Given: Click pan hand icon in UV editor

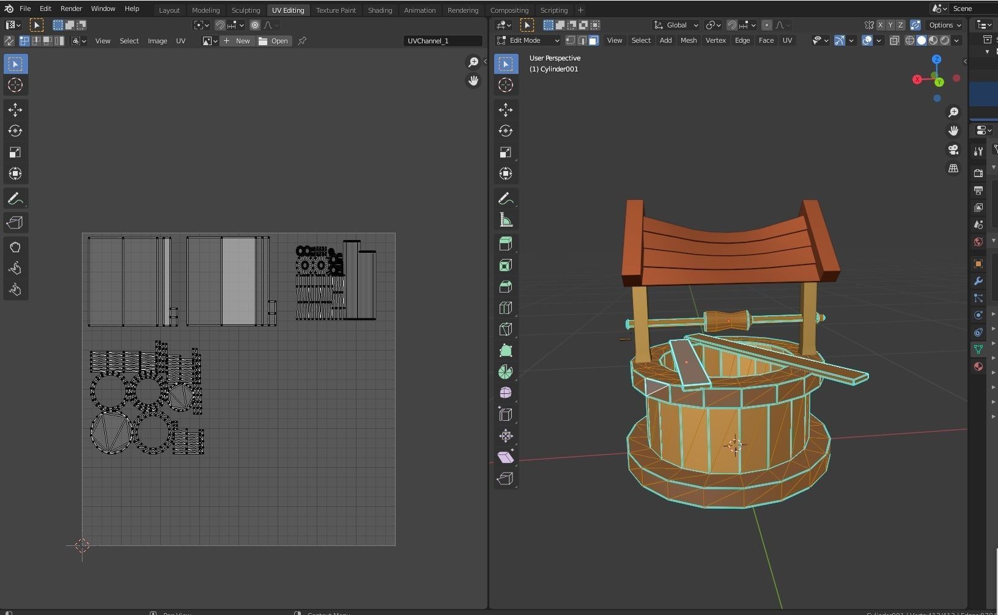Looking at the screenshot, I should click(473, 81).
